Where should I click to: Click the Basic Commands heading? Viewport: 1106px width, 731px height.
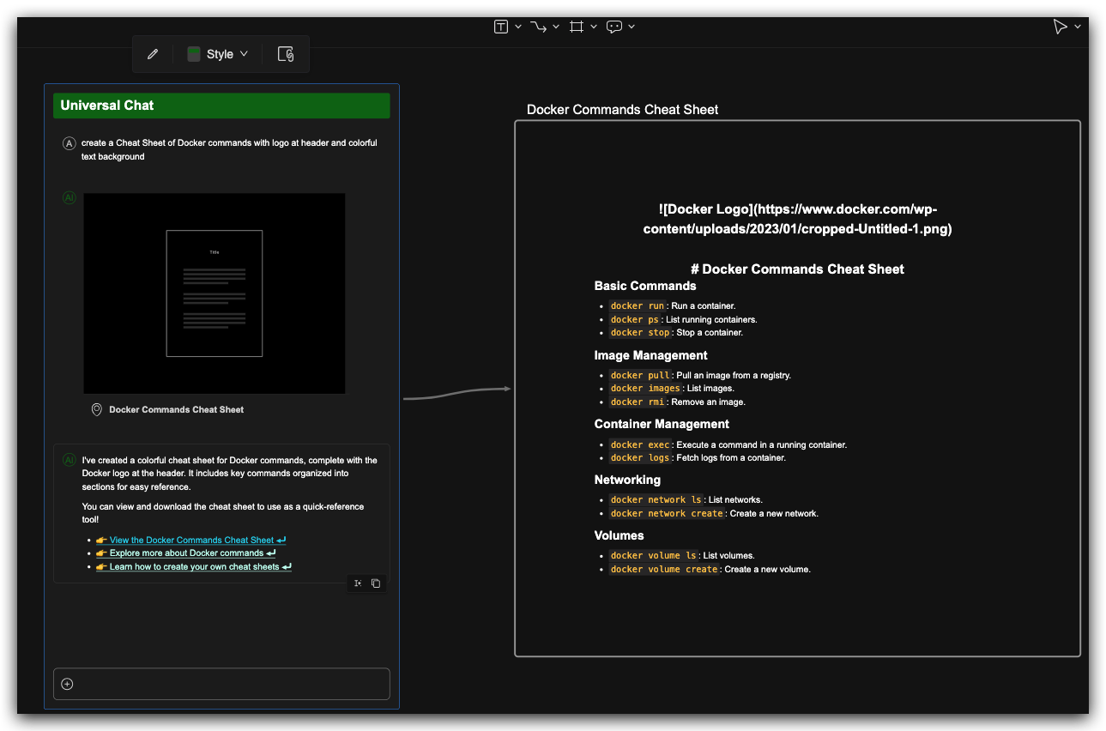pos(645,286)
